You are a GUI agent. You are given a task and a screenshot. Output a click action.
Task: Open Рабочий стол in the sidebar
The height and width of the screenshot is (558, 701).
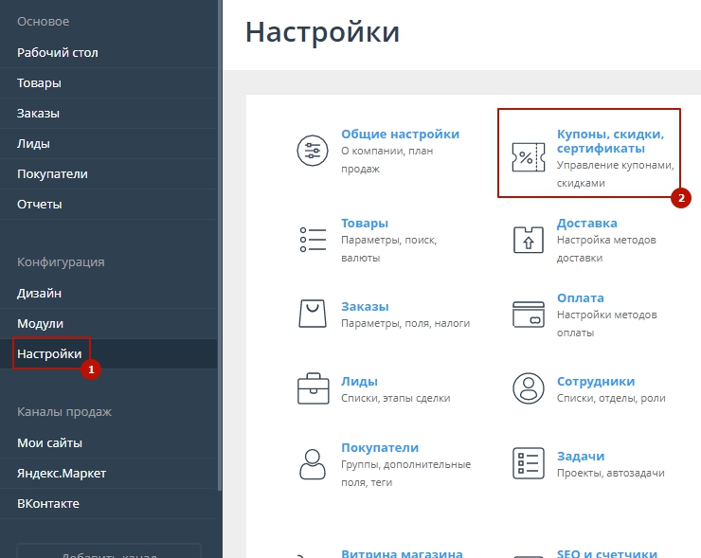click(58, 53)
